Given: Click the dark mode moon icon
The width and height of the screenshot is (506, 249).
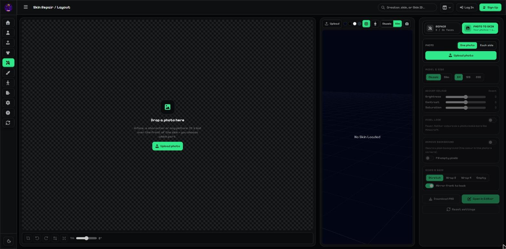Looking at the screenshot, I should [8, 241].
